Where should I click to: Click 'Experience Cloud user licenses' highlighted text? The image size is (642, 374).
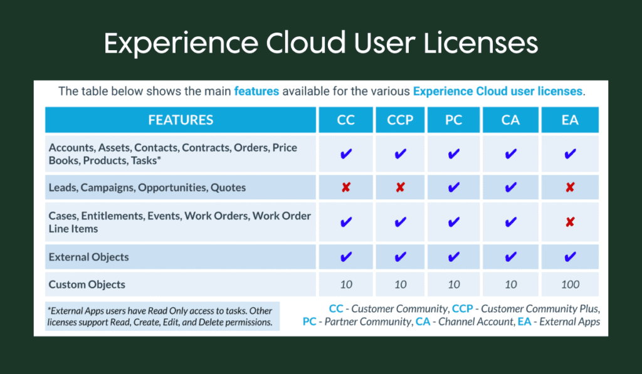coord(497,91)
